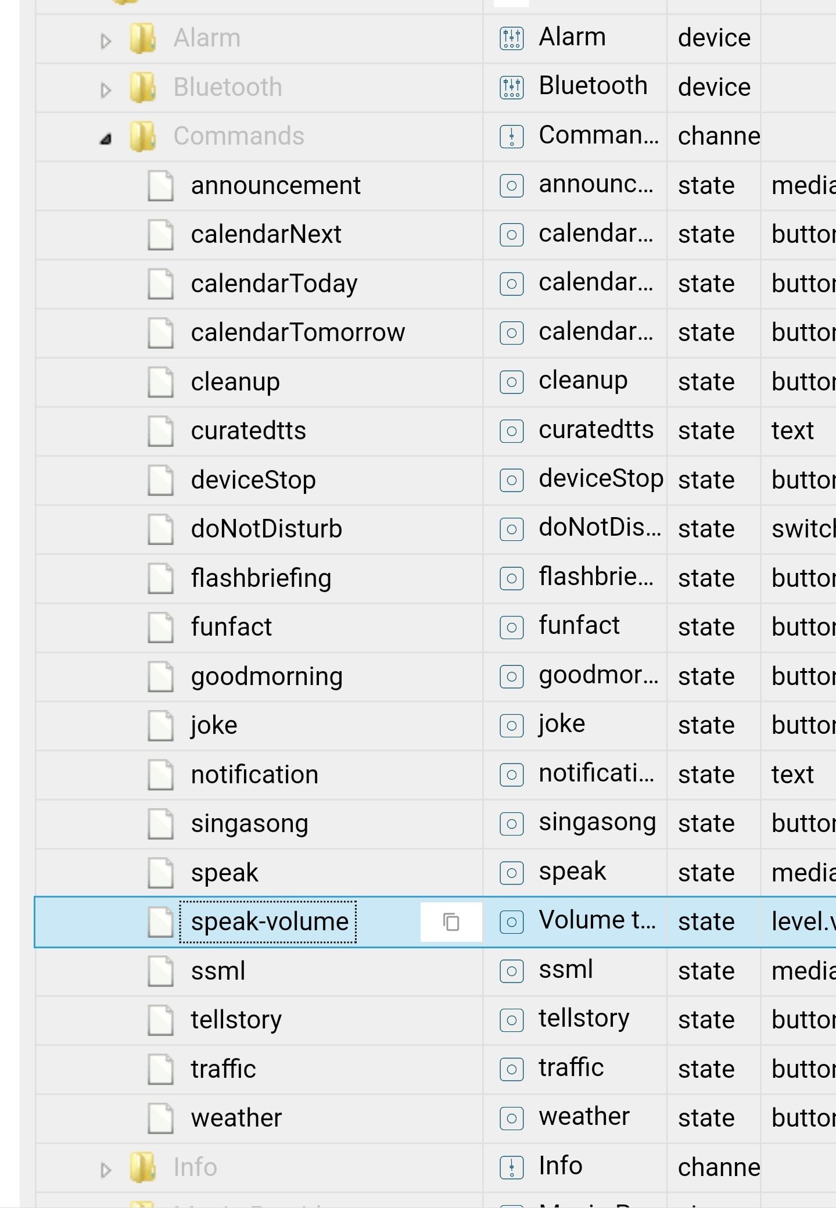Click the Bluetooth device type icon
This screenshot has height=1208, width=836.
(x=512, y=88)
